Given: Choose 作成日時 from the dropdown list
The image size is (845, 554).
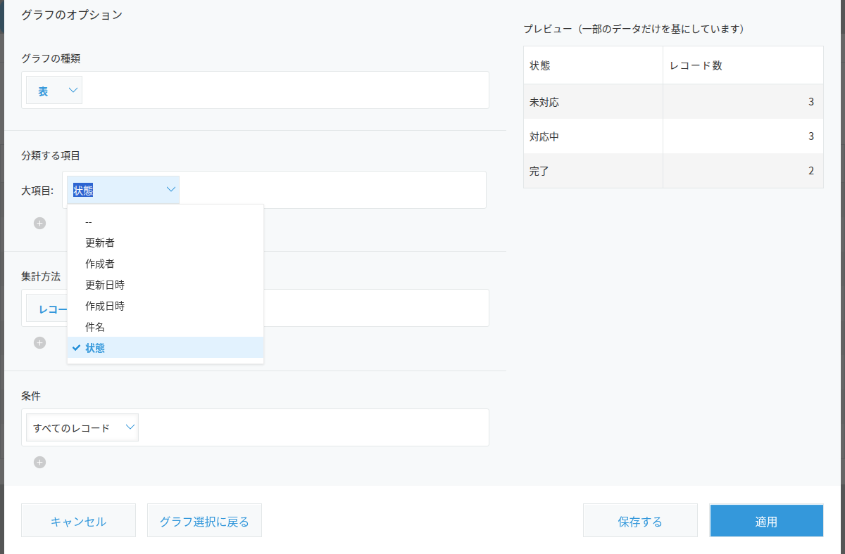Looking at the screenshot, I should 165,306.
